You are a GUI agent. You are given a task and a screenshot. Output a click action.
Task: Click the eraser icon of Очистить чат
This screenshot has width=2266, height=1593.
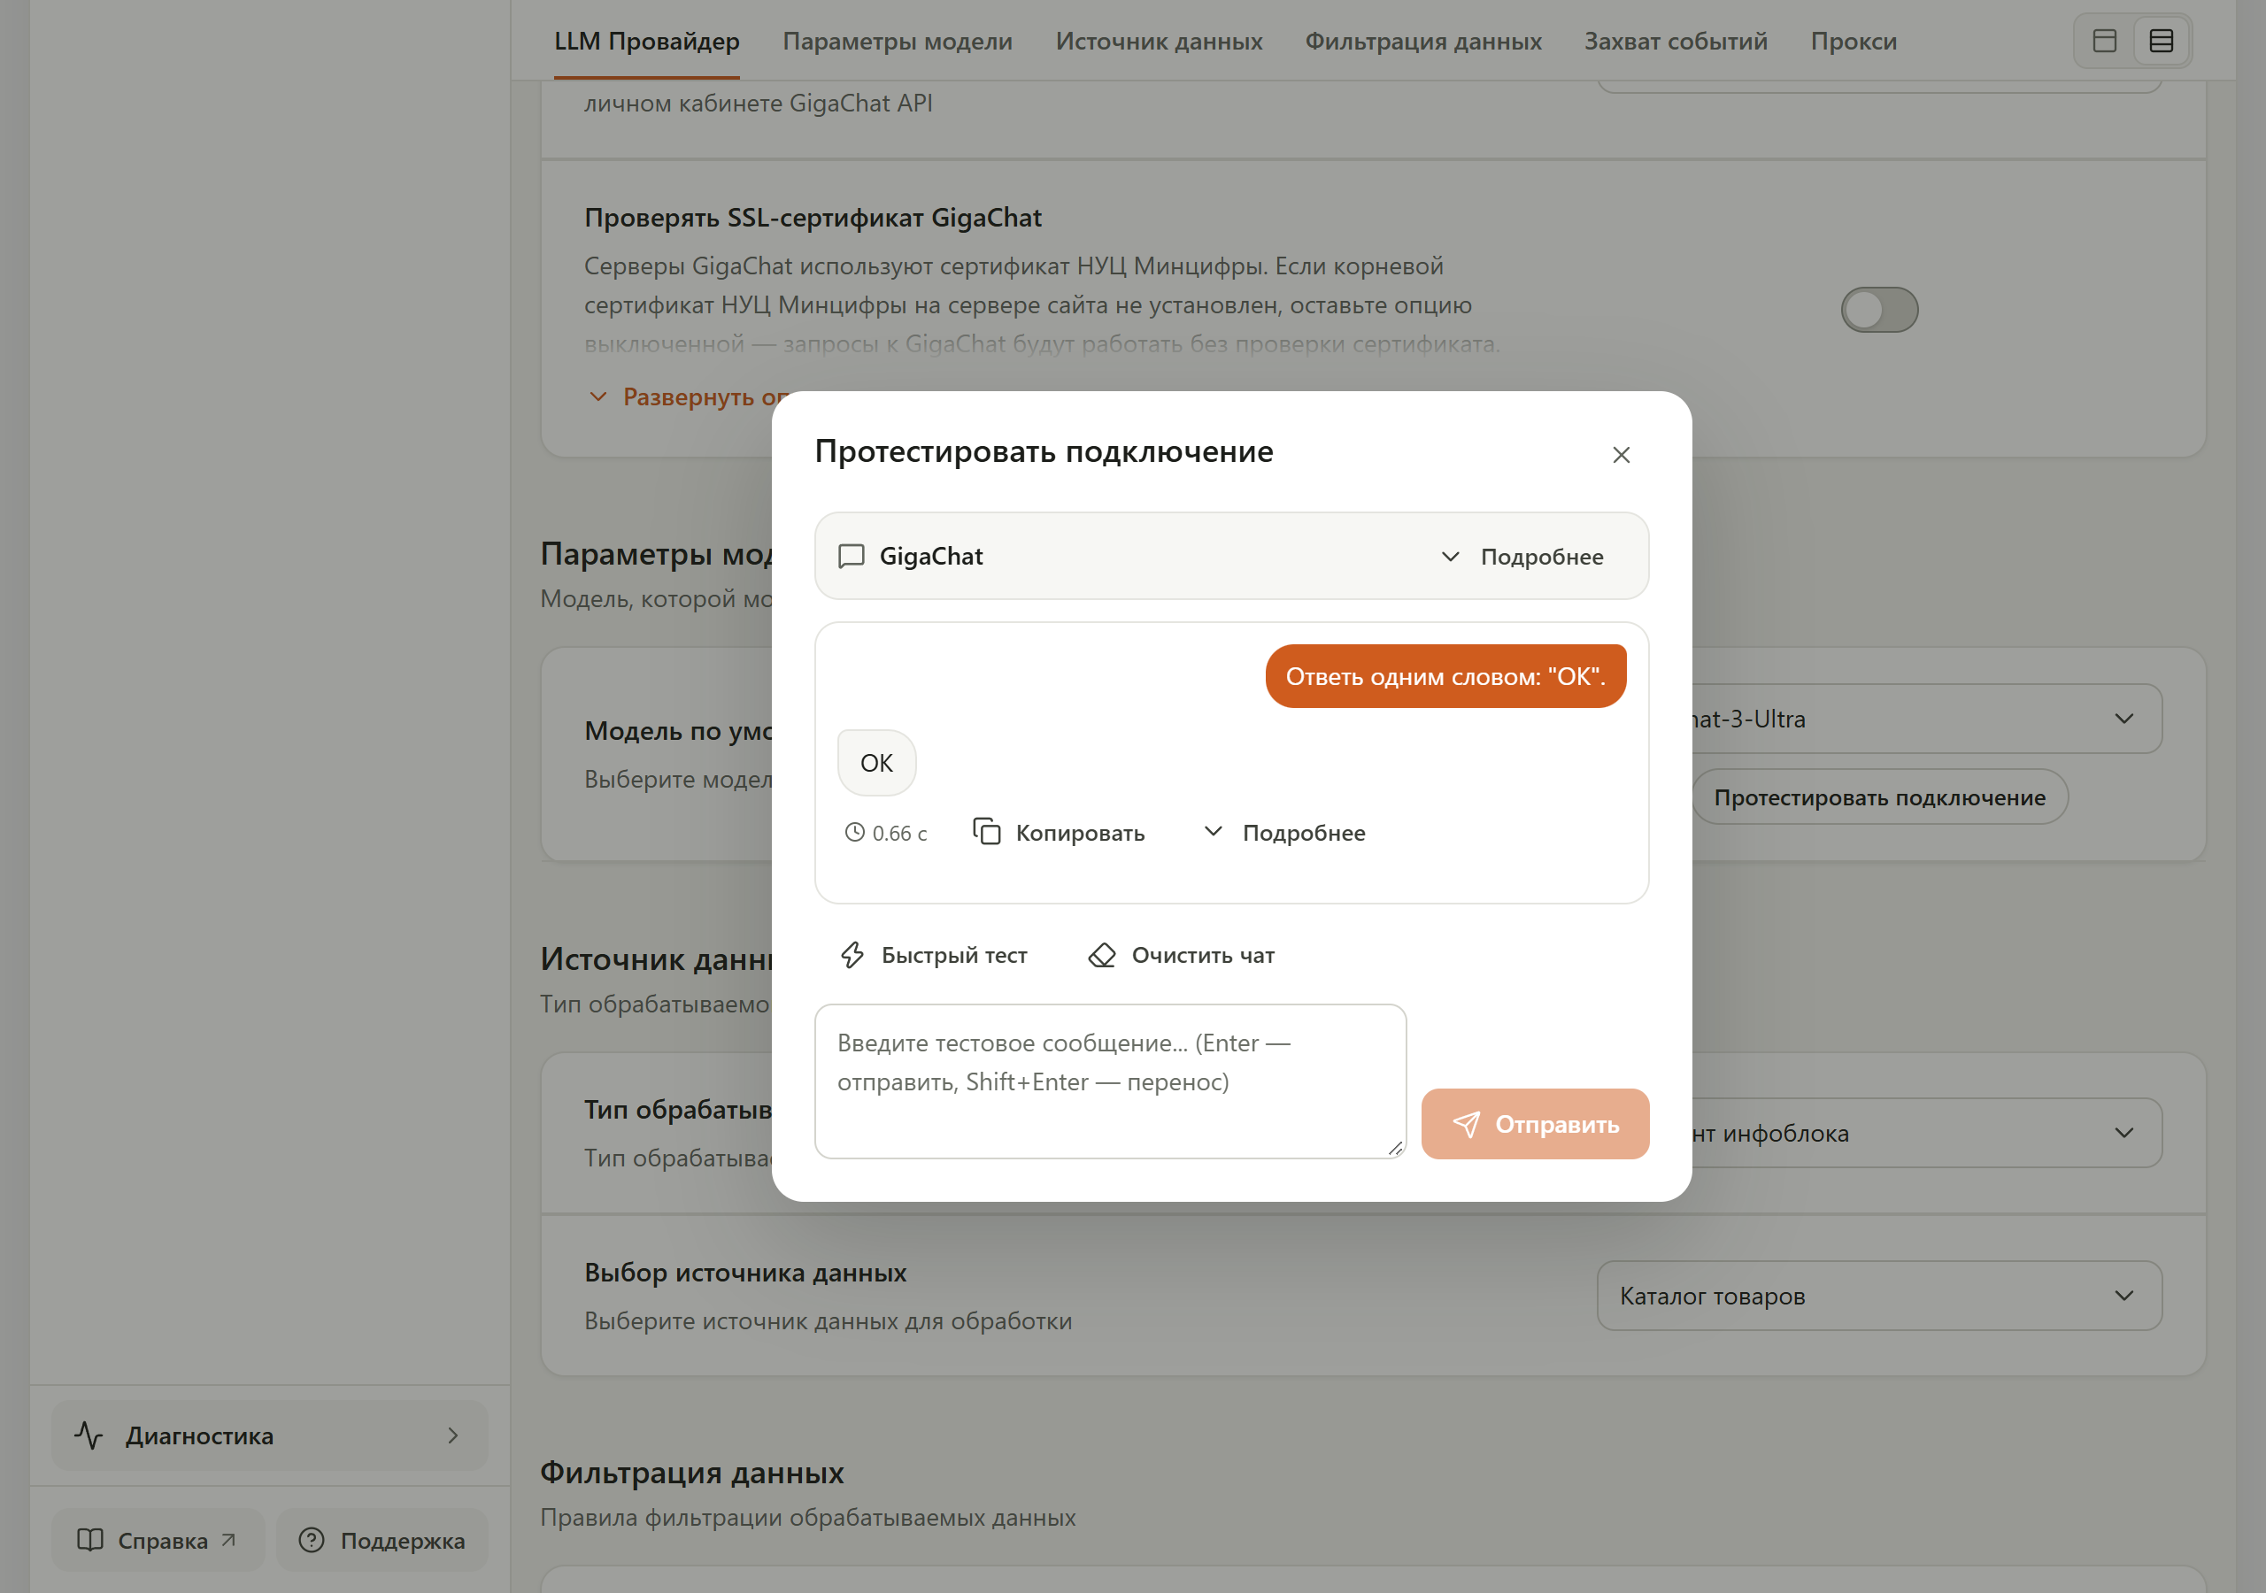(1101, 954)
